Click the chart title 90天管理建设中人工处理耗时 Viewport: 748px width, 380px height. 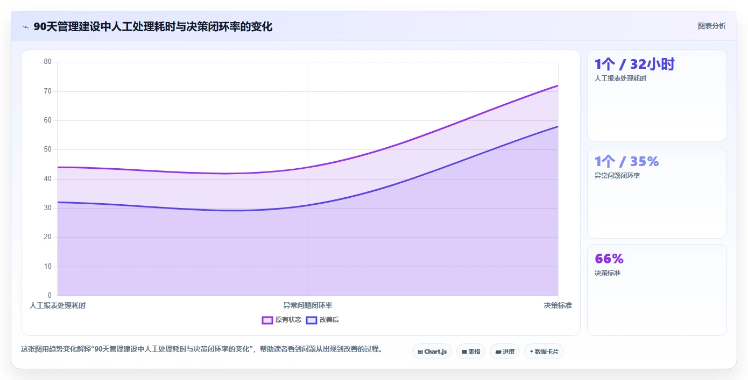point(153,26)
